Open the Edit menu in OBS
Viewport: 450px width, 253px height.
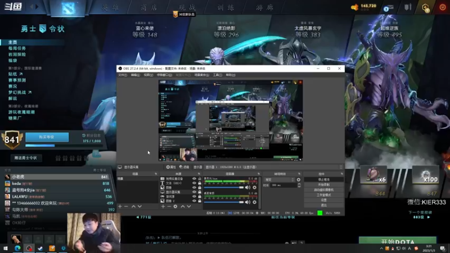(136, 75)
